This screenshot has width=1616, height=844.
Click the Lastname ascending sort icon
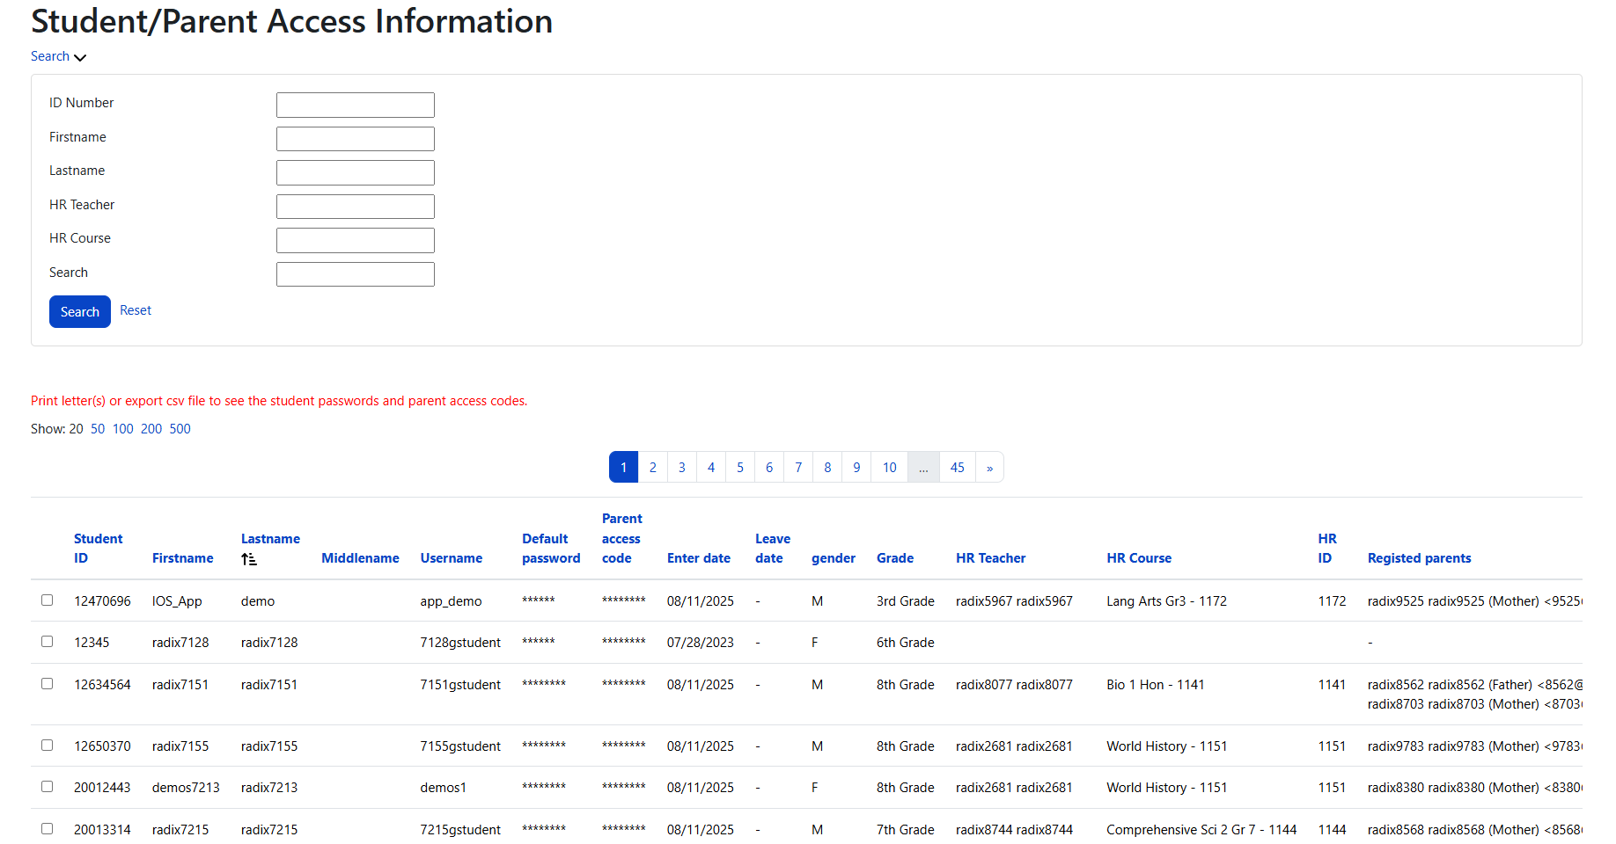(x=249, y=559)
